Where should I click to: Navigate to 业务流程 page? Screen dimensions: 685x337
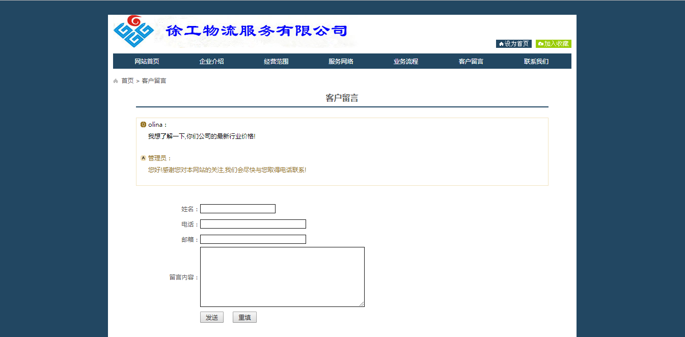[x=405, y=62]
